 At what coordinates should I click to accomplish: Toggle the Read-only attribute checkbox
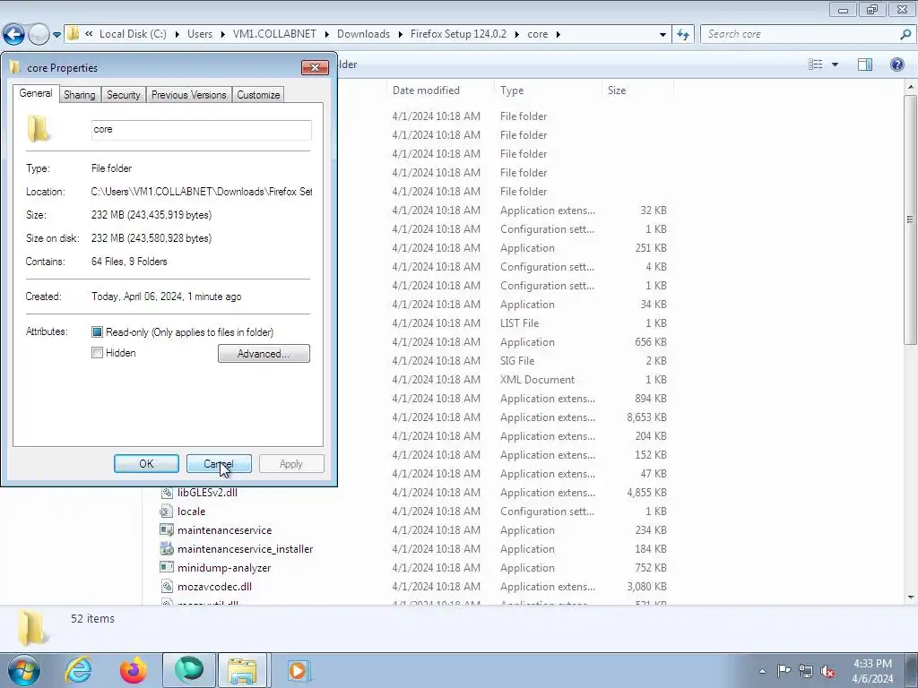97,332
